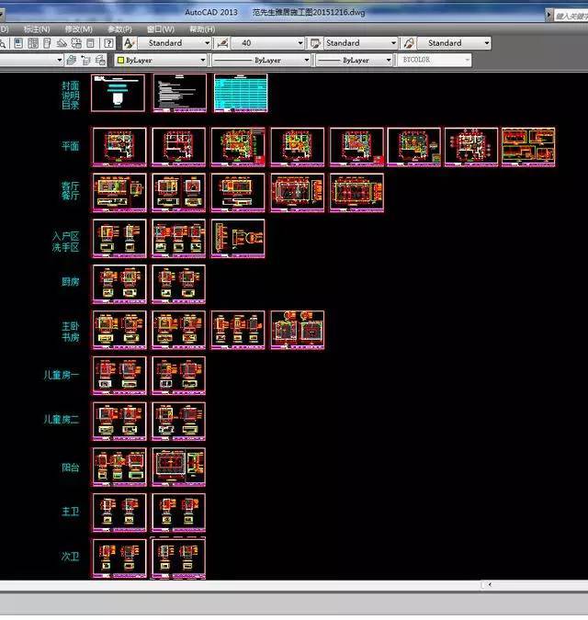Click the keyword search input field

tap(570, 16)
